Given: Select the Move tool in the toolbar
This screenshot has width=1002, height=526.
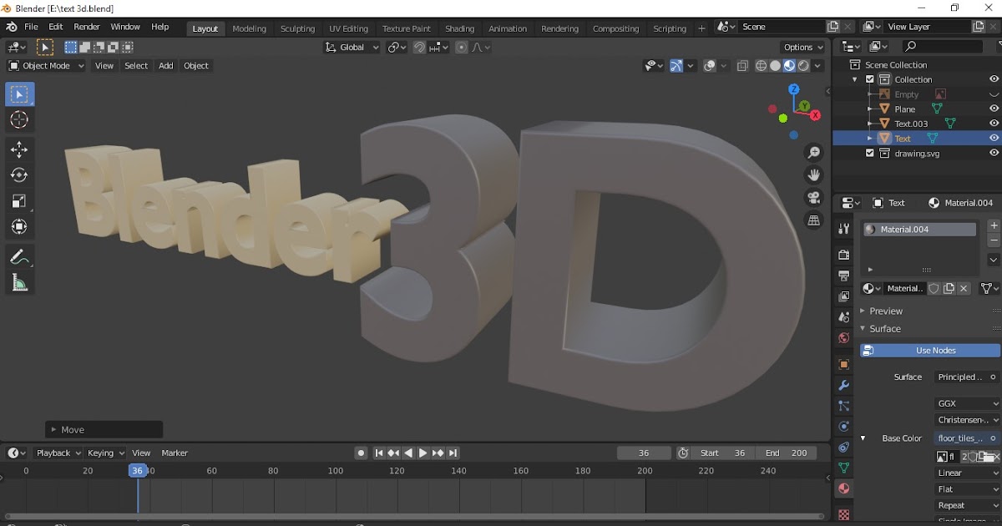Looking at the screenshot, I should tap(19, 149).
